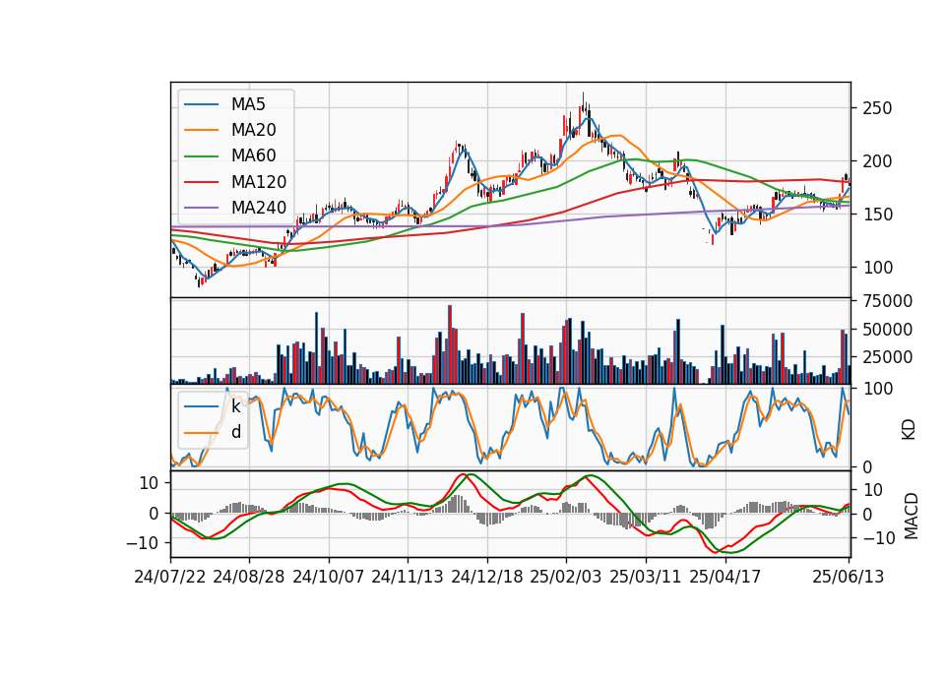The width and height of the screenshot is (945, 679).
Task: Click the -10 label on right MACD axis
Action: (880, 538)
